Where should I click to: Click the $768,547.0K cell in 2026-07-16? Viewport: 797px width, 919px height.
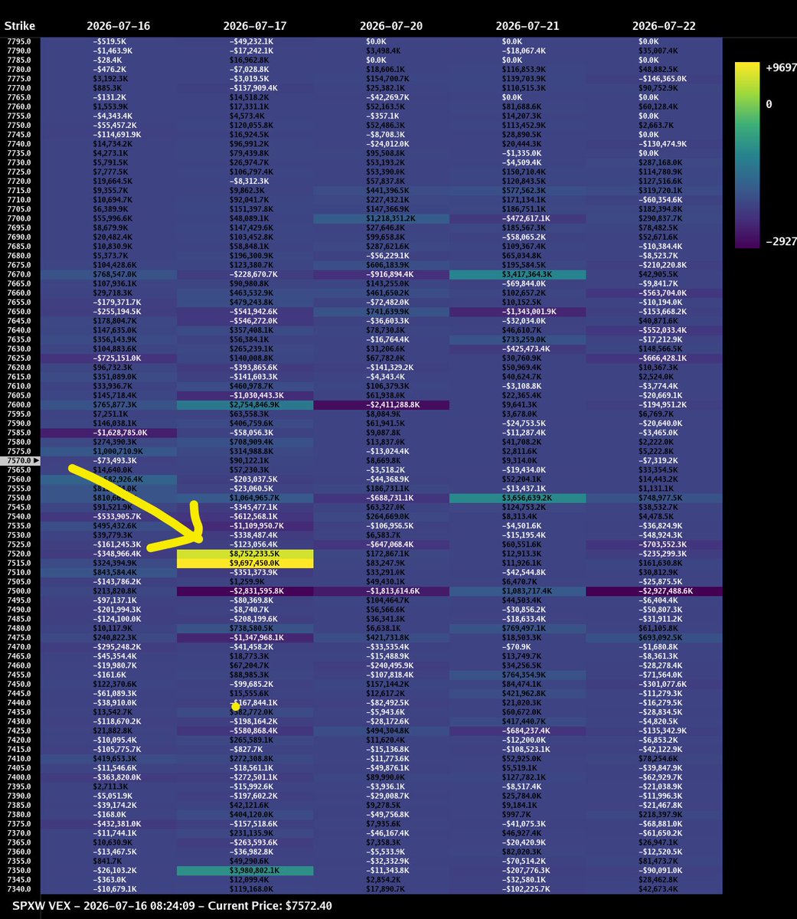(x=109, y=274)
